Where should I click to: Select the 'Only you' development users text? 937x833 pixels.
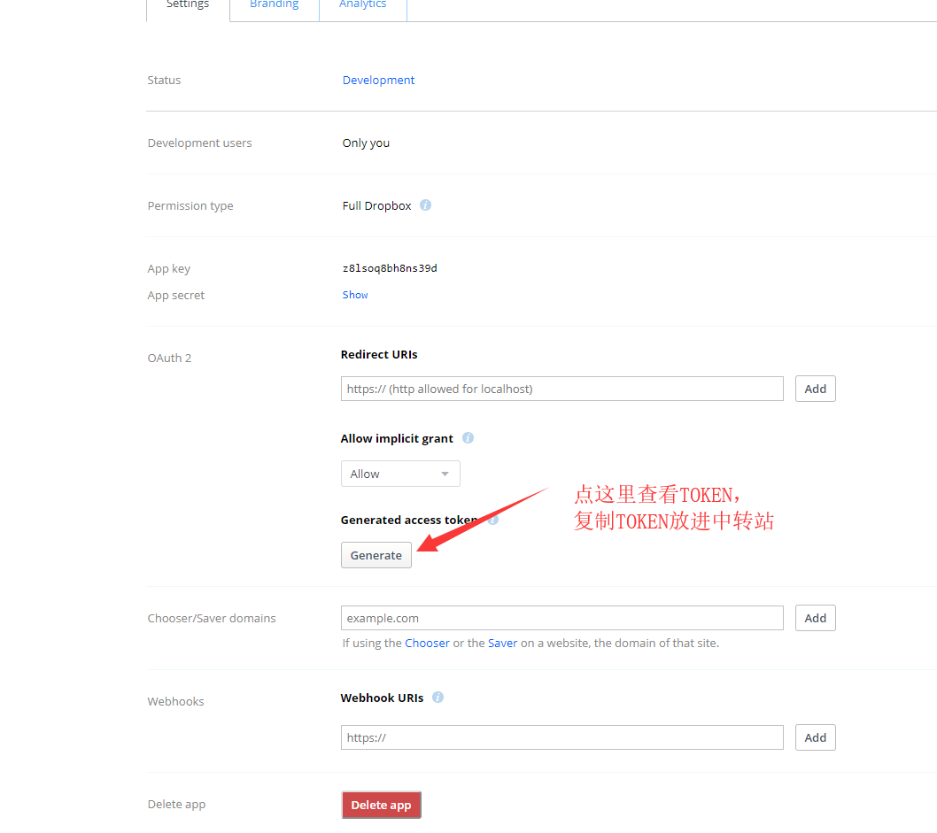click(x=366, y=143)
